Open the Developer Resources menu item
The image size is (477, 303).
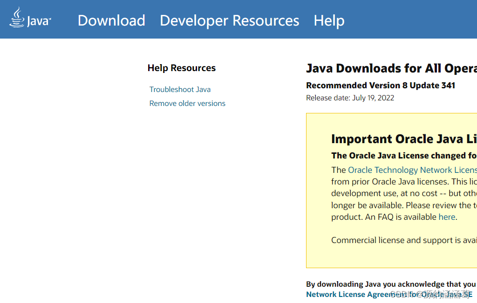click(229, 20)
